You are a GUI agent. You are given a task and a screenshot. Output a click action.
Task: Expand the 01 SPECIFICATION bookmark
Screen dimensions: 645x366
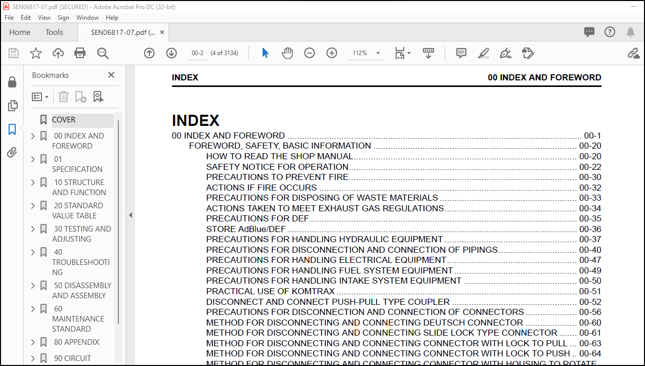[33, 159]
